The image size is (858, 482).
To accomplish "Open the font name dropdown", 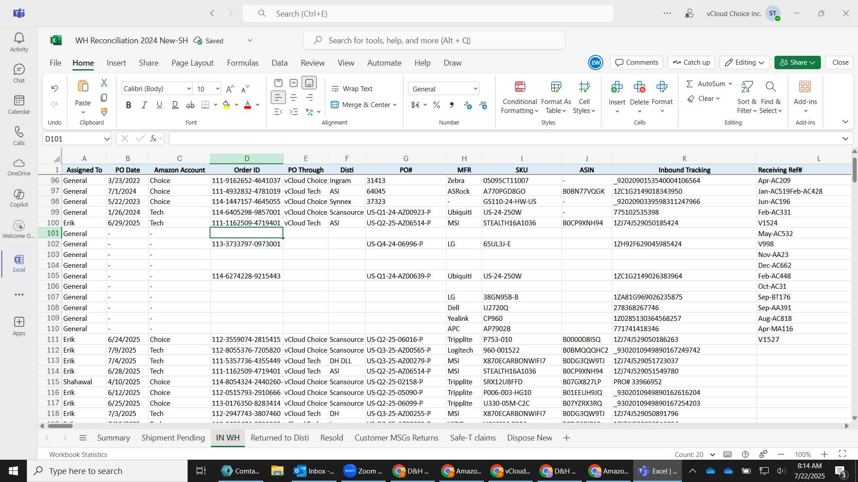I will [x=189, y=89].
